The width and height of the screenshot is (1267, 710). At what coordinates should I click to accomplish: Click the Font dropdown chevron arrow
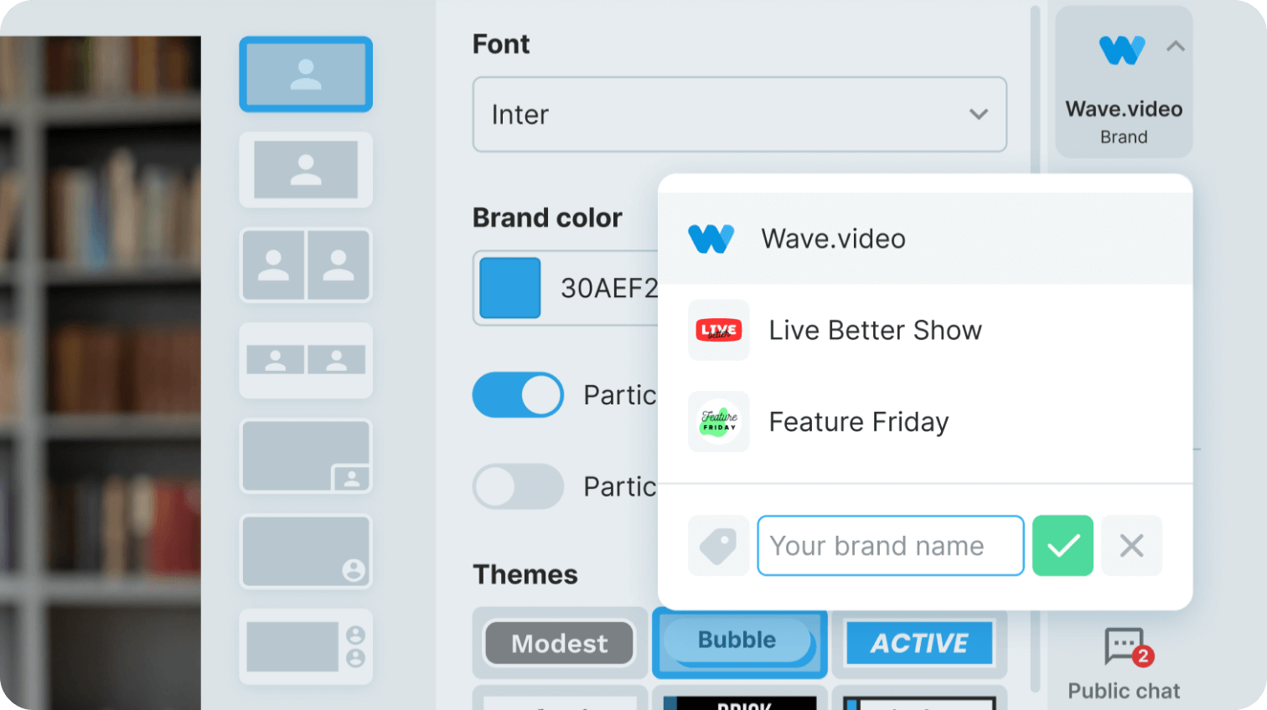tap(978, 115)
